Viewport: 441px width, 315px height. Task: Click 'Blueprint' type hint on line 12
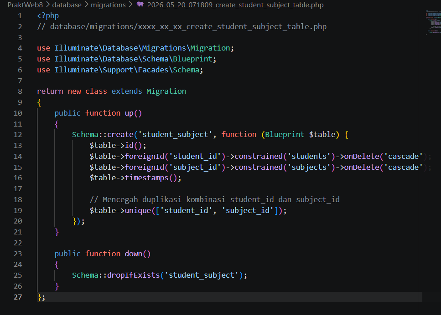tap(285, 135)
